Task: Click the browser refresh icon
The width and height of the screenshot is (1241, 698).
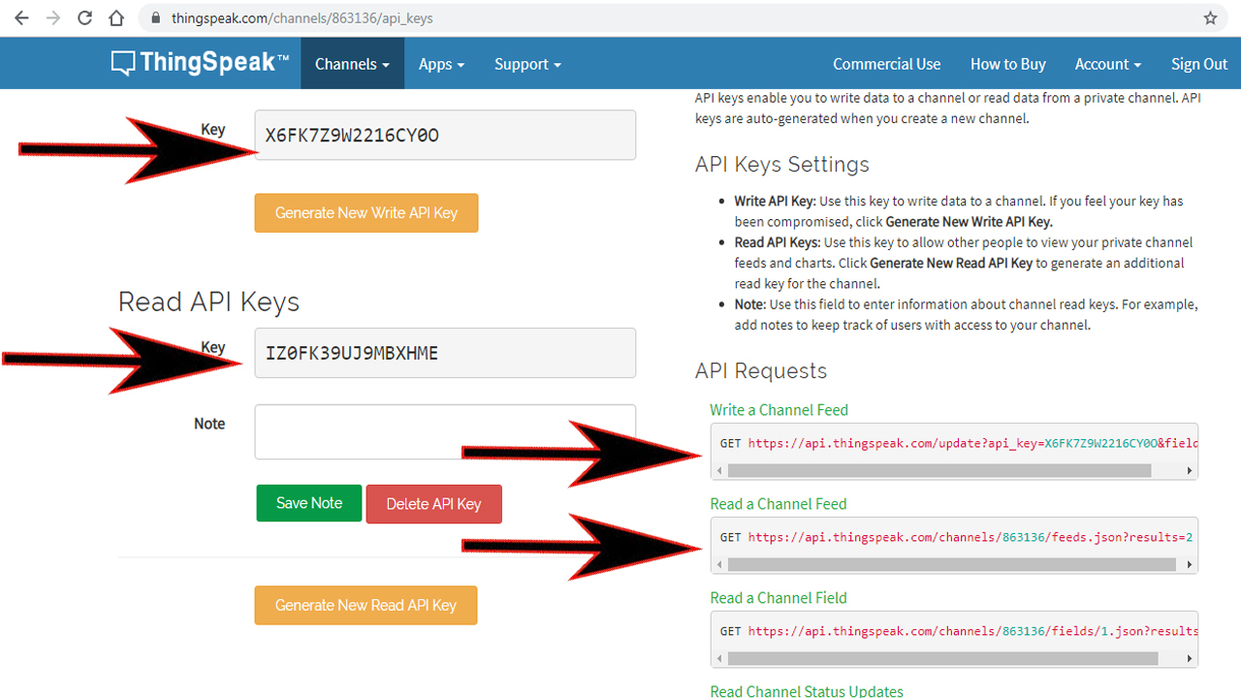Action: [x=85, y=16]
